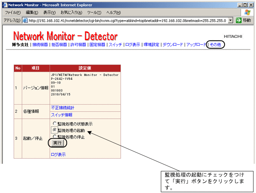Image resolution: width=256 pixels, height=193 pixels.
Task: Click the date text 2010/04/15
Action: point(61,94)
